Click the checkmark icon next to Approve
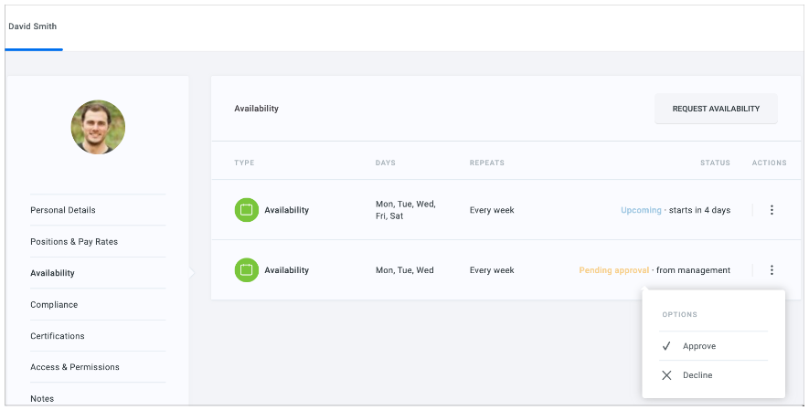Image resolution: width=809 pixels, height=410 pixels. coord(666,346)
